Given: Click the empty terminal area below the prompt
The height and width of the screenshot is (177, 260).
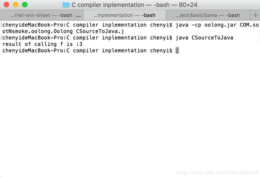Looking at the screenshot, I should tap(130, 113).
